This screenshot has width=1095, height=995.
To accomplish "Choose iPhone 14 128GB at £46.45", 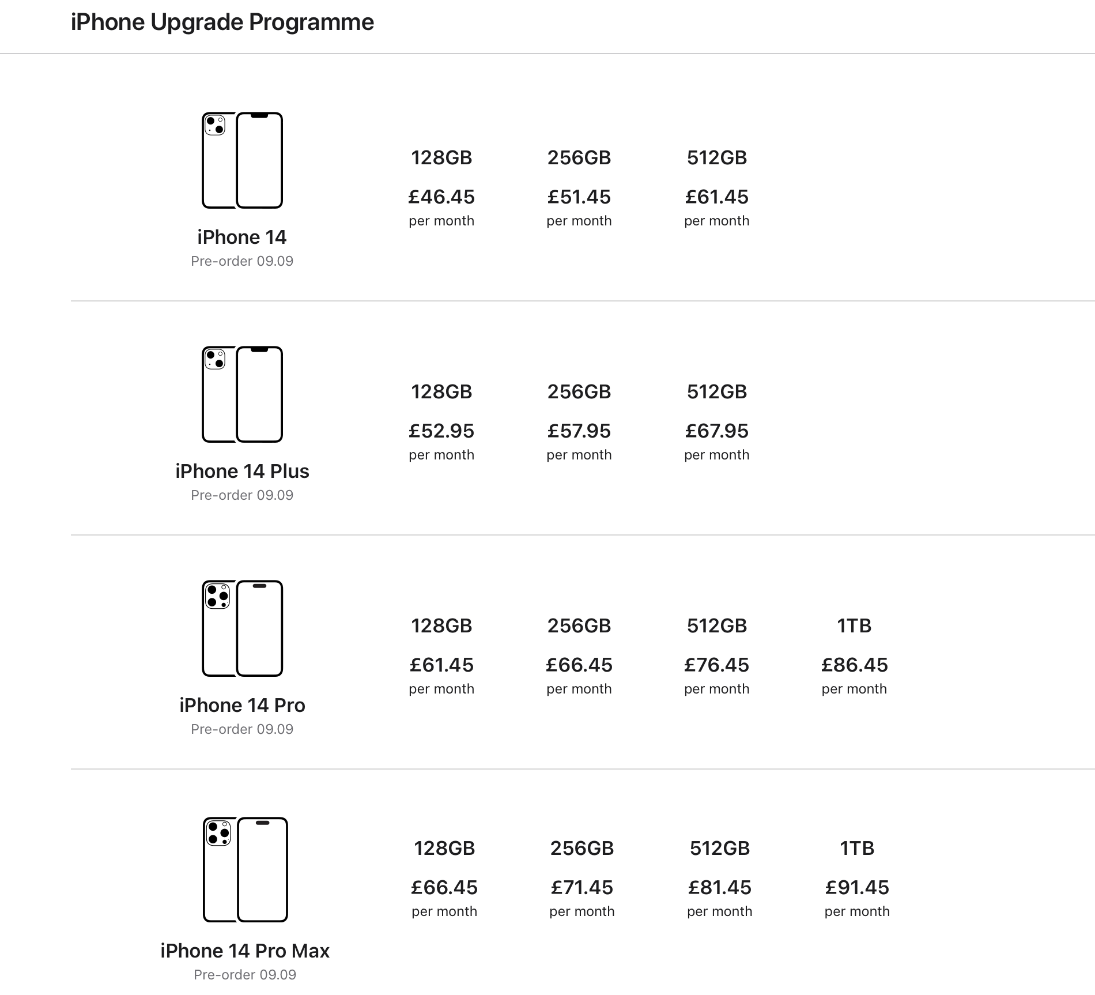I will (x=441, y=188).
